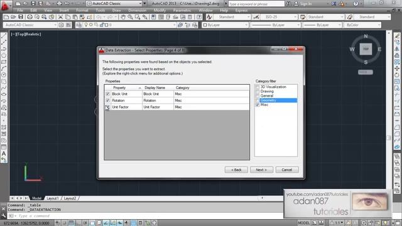
Task: Select the Pan hand tool
Action: pyautogui.click(x=123, y=17)
